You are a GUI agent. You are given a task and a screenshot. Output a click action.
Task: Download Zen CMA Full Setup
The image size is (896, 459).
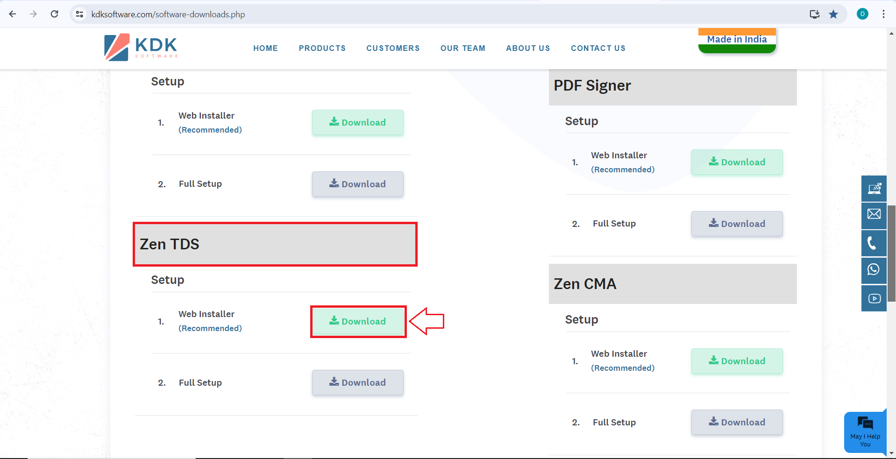pos(737,422)
